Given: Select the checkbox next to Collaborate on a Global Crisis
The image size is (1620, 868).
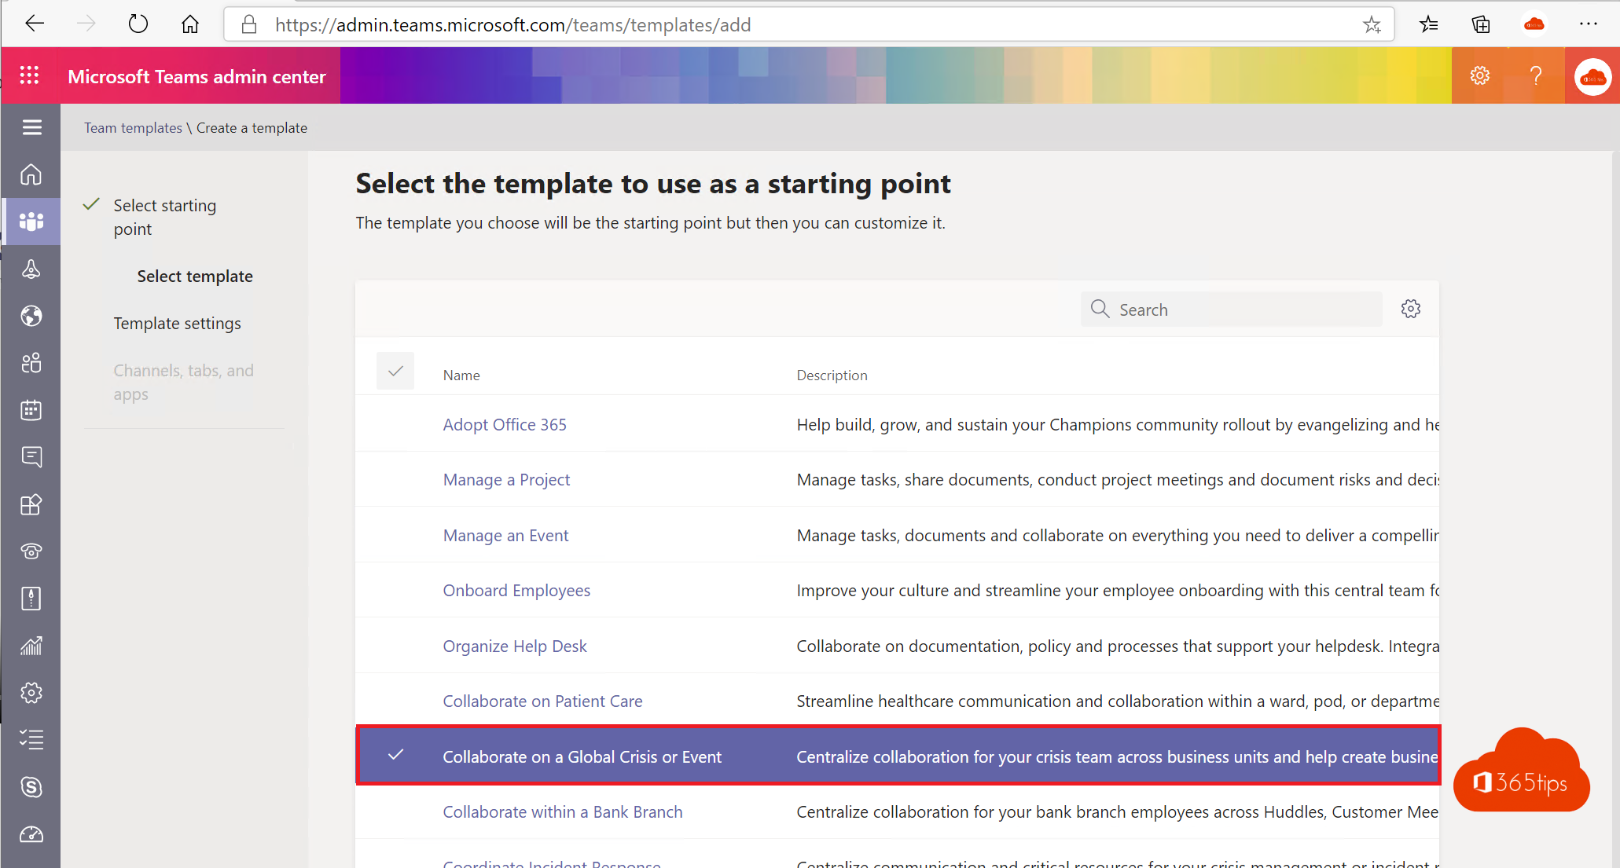Looking at the screenshot, I should (x=395, y=756).
